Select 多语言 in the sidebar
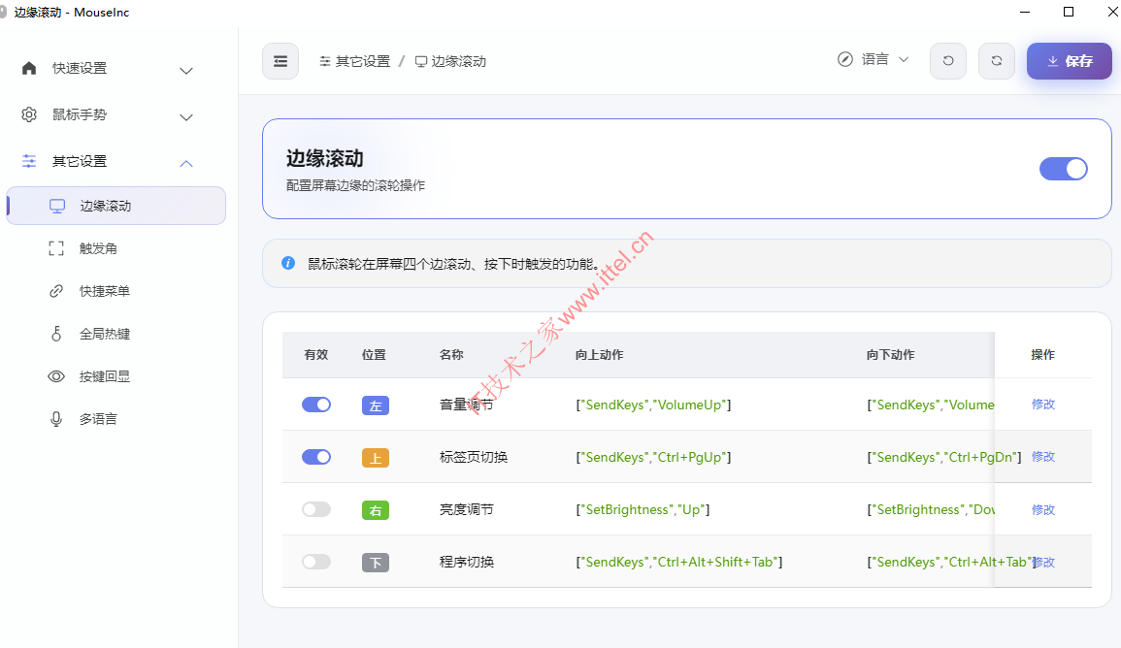The width and height of the screenshot is (1121, 648). point(115,419)
